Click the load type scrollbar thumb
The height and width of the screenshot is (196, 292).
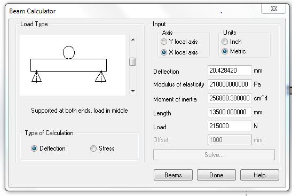[132, 61]
